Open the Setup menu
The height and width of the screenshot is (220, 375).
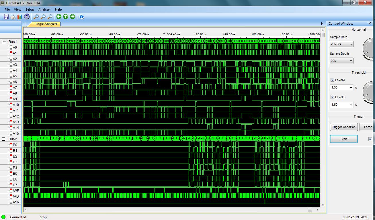pyautogui.click(x=30, y=9)
